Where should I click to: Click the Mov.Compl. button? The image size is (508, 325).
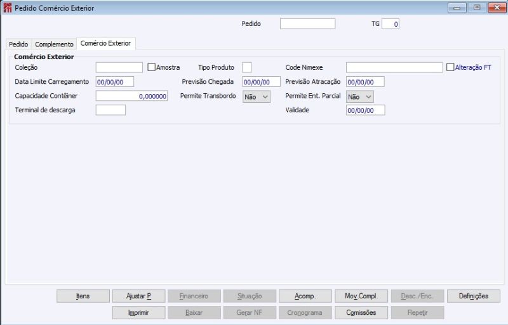(x=361, y=296)
